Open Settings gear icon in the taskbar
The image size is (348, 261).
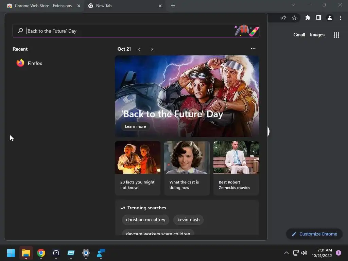pos(86,253)
